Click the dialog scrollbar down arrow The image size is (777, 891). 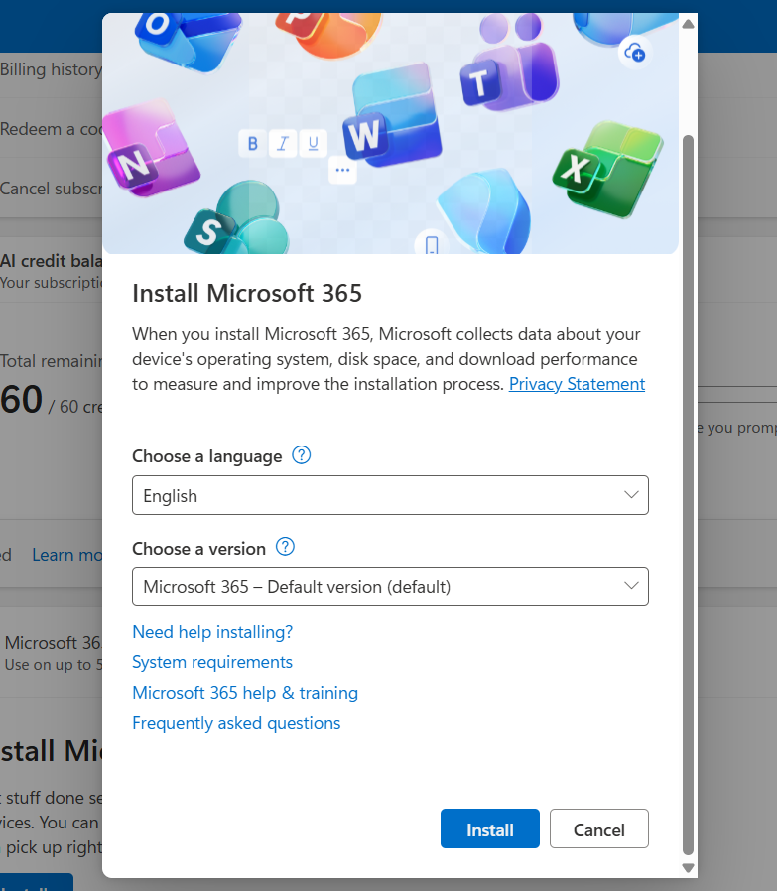(x=688, y=868)
